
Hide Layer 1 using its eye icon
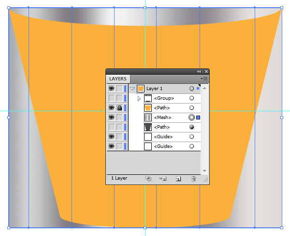[x=111, y=89]
